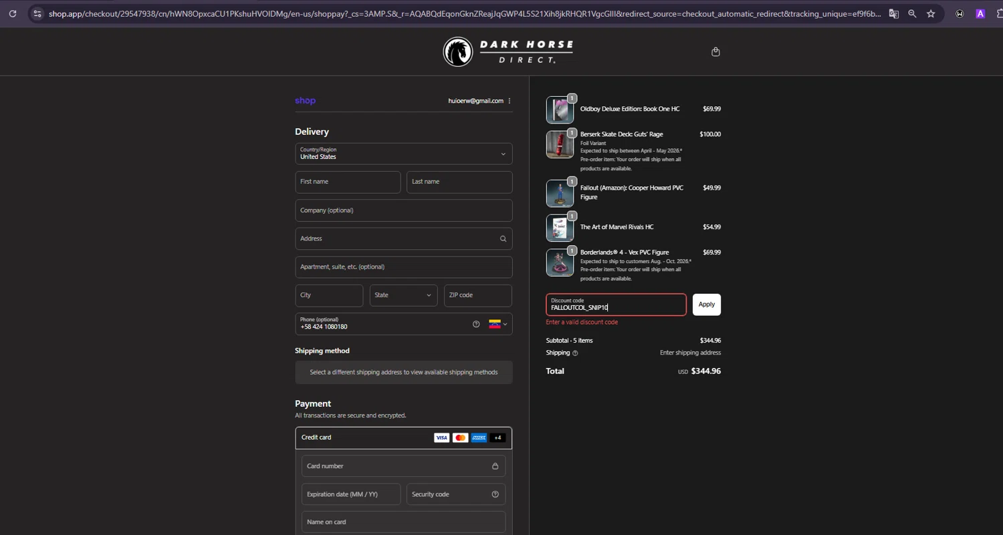Click 'Berserk Skate Deck: Guts' Rage' title

(622, 134)
